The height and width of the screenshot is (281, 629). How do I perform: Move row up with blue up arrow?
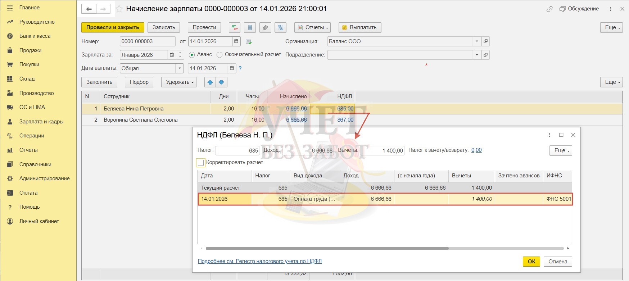(x=210, y=82)
